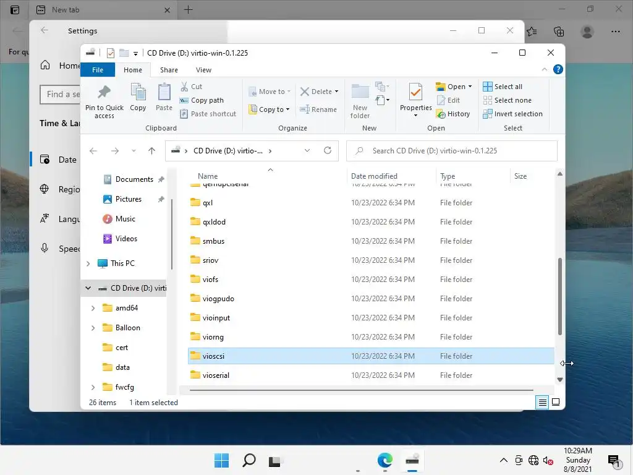This screenshot has width=633, height=475.
Task: Click file list scroll down arrow
Action: click(560, 379)
